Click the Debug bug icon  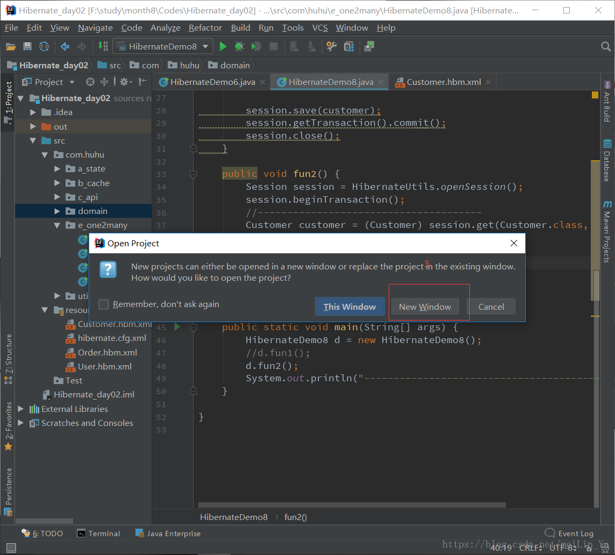click(239, 46)
